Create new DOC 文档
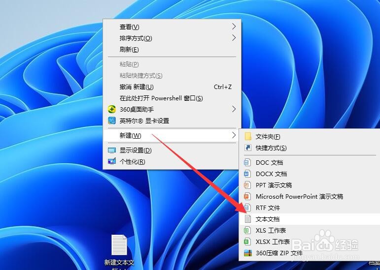The height and width of the screenshot is (270, 380). [x=310, y=162]
